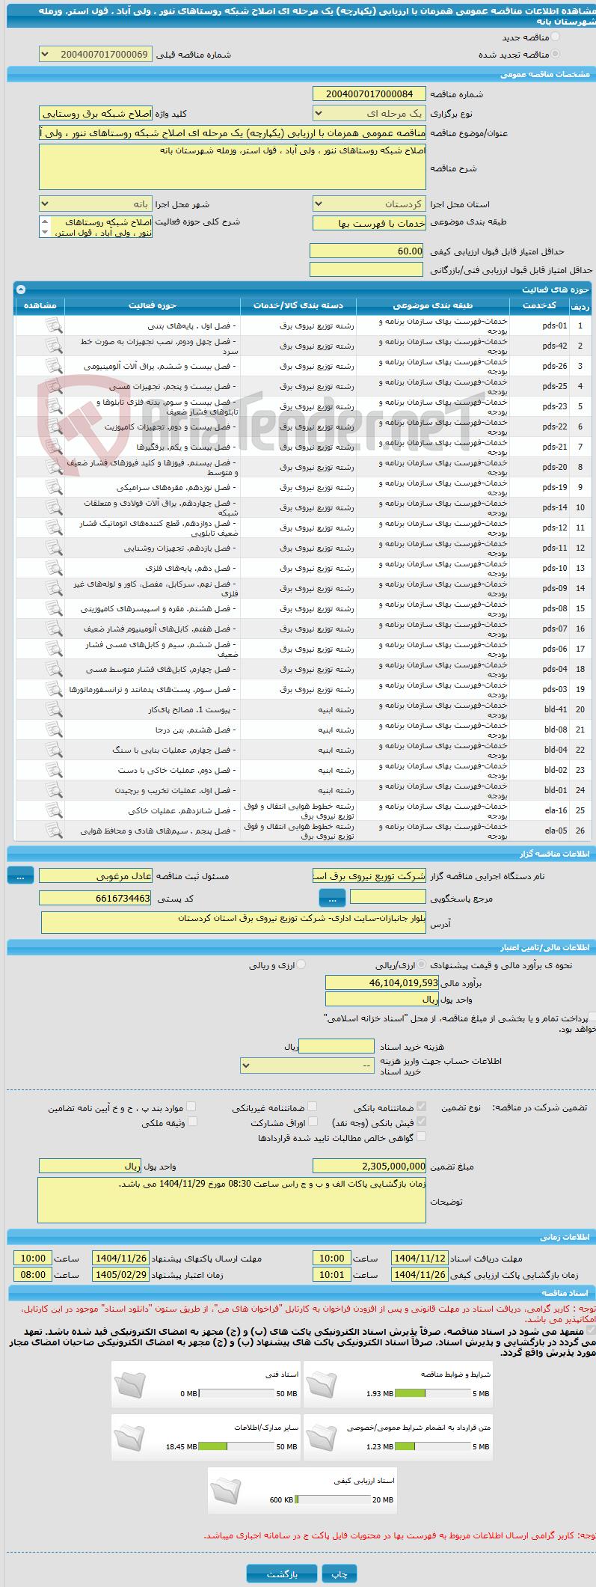Select مناقصه تجدید شده radio button
This screenshot has width=596, height=1587.
(555, 54)
